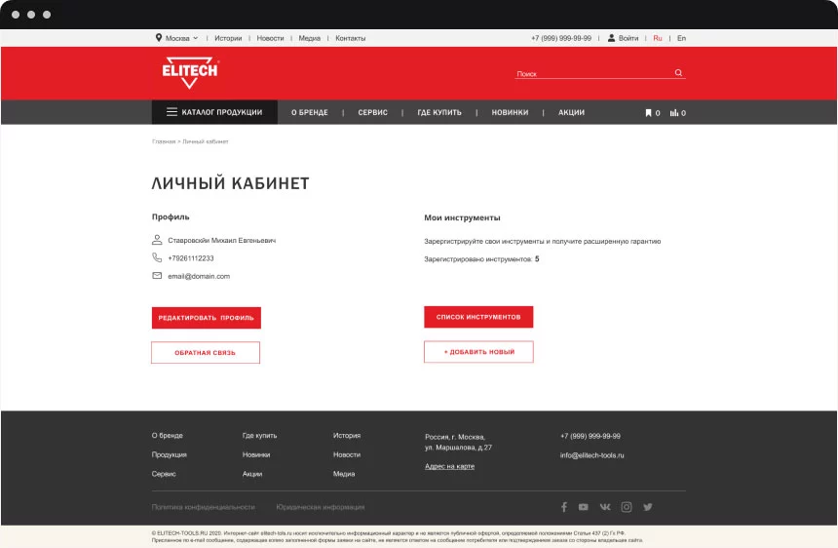Go to Главная breadcrumb
Image resolution: width=838 pixels, height=548 pixels.
click(x=164, y=141)
